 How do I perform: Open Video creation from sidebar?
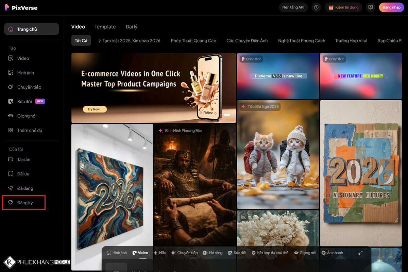pyautogui.click(x=23, y=58)
